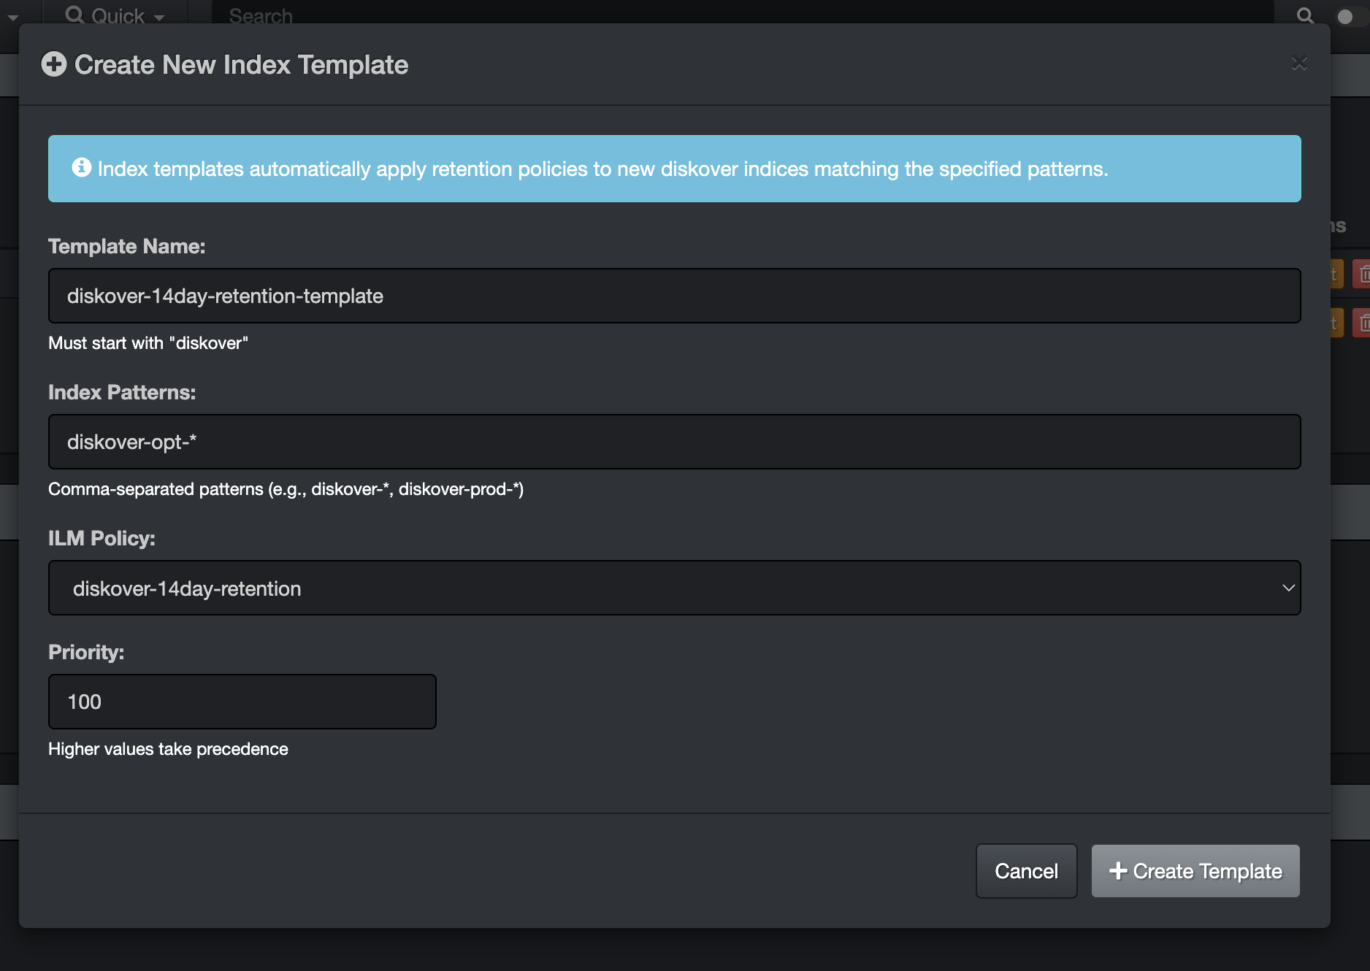Image resolution: width=1370 pixels, height=971 pixels.
Task: Click the Create Template button
Action: click(1195, 871)
